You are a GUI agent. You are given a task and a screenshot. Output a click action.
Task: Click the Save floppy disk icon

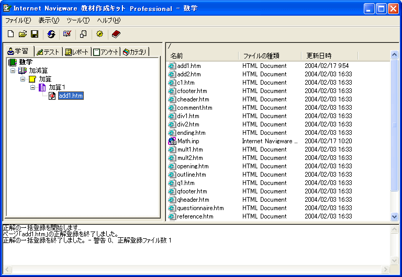[x=35, y=34]
